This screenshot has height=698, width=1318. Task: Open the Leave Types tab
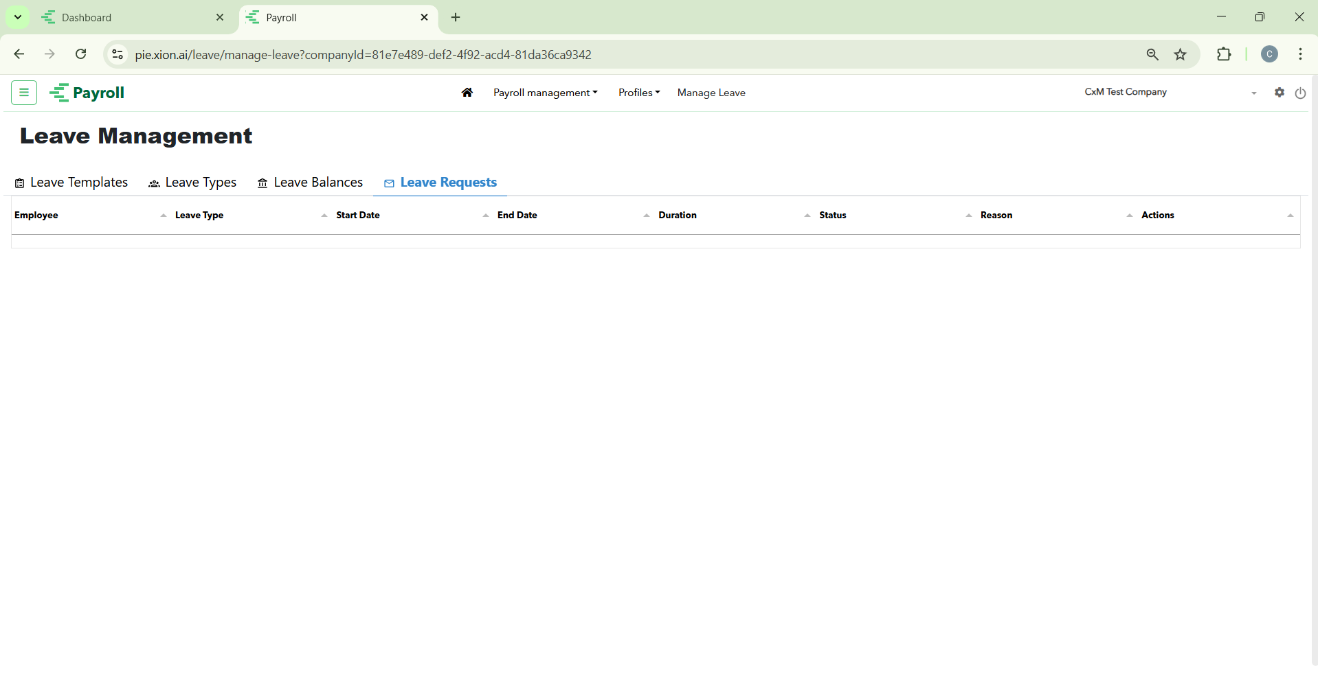192,183
